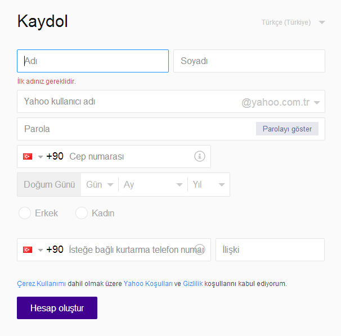
Task: Select the Kadın radio button
Action: 82,213
